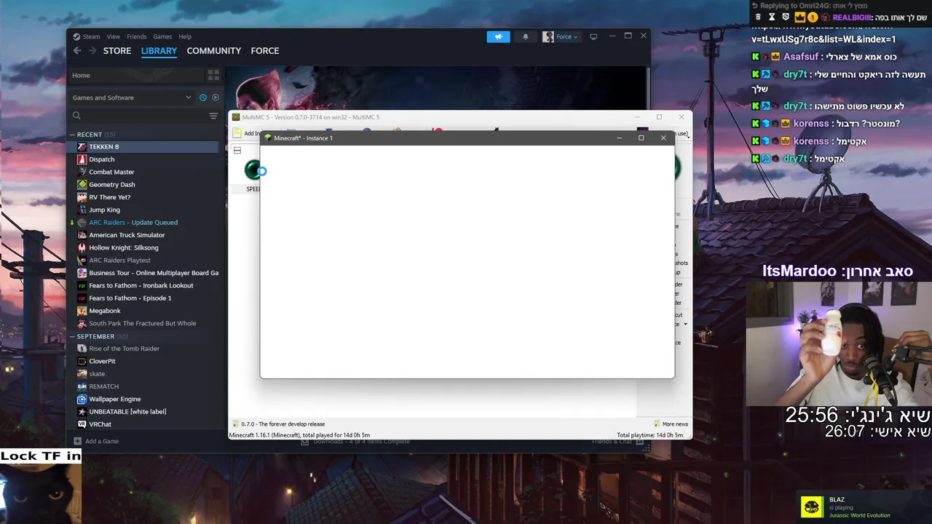Open Steam notifications bell
Image resolution: width=932 pixels, height=524 pixels.
click(x=526, y=36)
